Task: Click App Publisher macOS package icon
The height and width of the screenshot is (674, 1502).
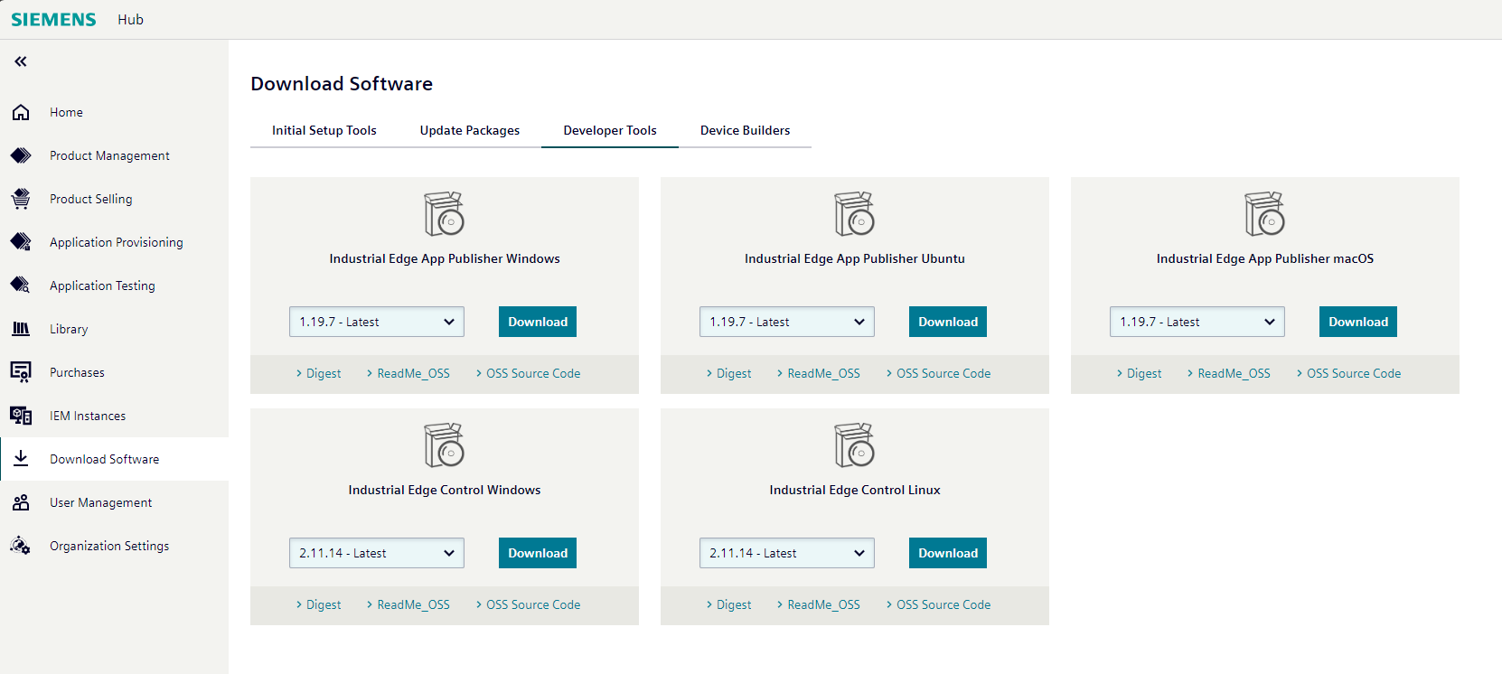Action: [x=1265, y=213]
